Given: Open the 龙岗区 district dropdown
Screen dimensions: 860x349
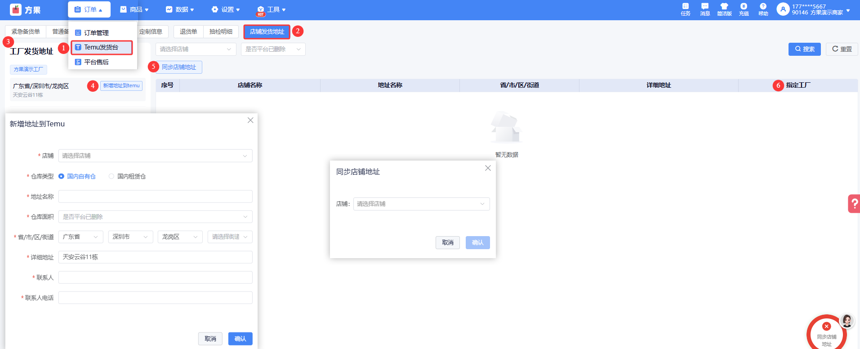Looking at the screenshot, I should 180,237.
